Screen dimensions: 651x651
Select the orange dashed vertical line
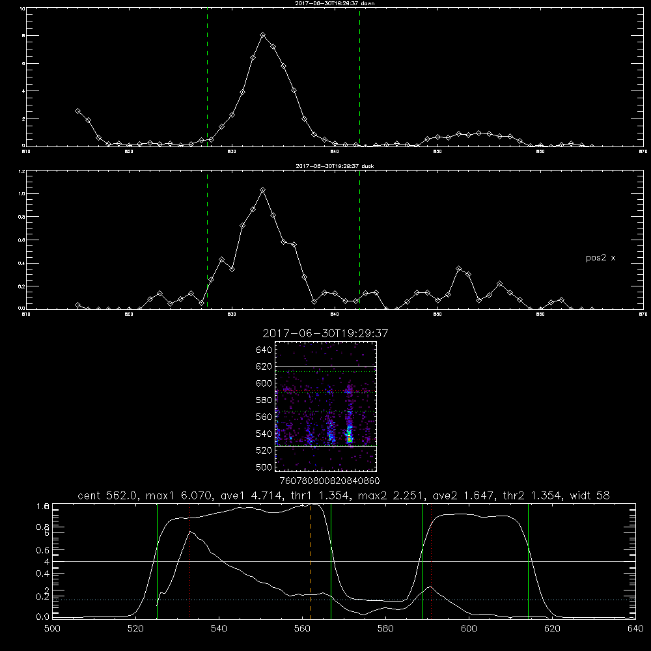311,561
